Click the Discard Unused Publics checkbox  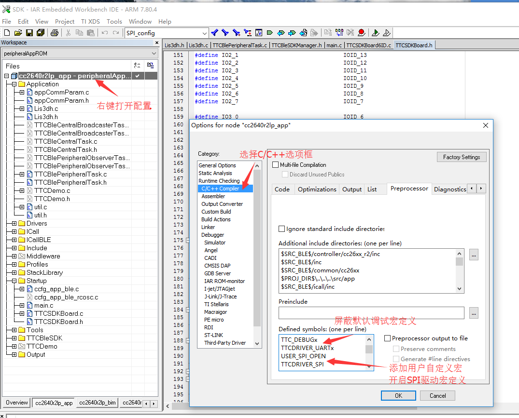[x=285, y=174]
